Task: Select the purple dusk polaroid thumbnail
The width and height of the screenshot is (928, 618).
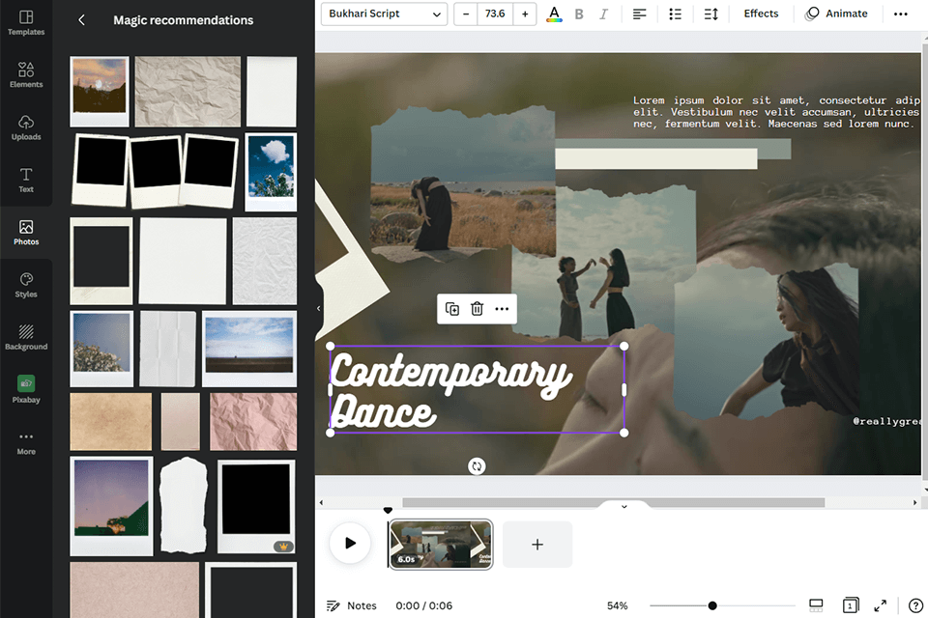Action: 111,506
